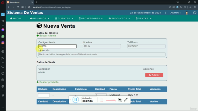Click the Teléfono field
Screen dimensions: 198x111
coord(146,46)
